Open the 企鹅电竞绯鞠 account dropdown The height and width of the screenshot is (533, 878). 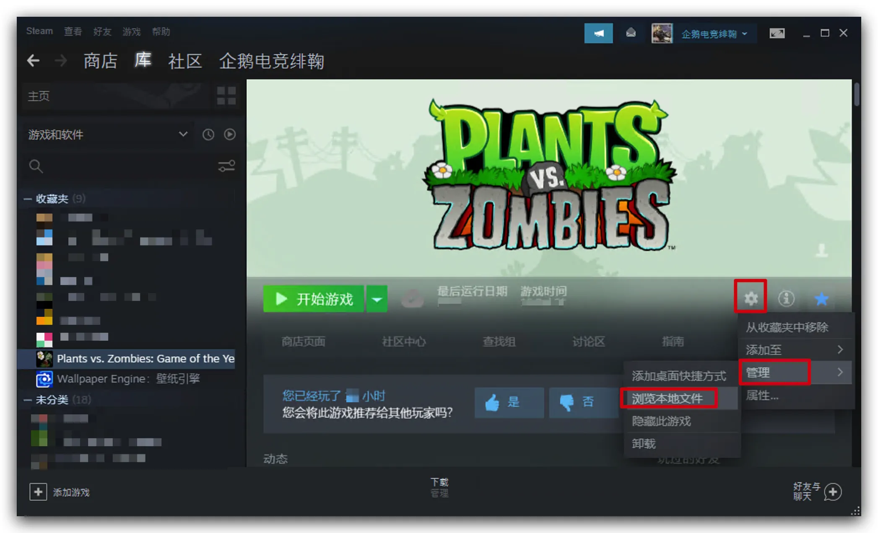tap(714, 34)
